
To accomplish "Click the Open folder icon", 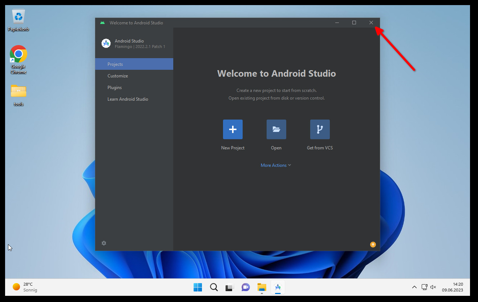I will click(276, 129).
